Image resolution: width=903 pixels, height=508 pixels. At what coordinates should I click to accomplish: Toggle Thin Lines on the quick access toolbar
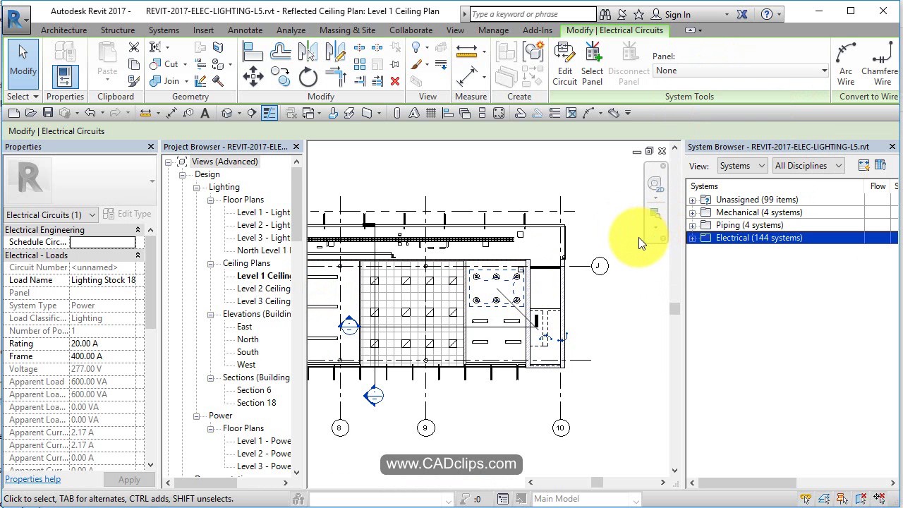pos(269,113)
